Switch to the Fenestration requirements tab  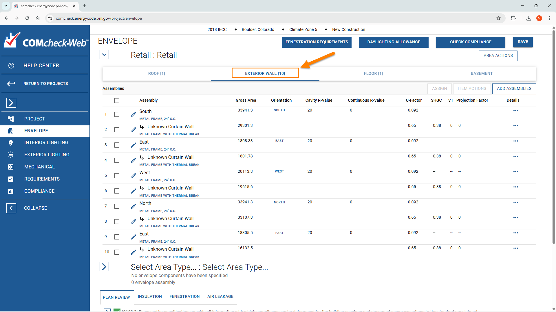[184, 297]
